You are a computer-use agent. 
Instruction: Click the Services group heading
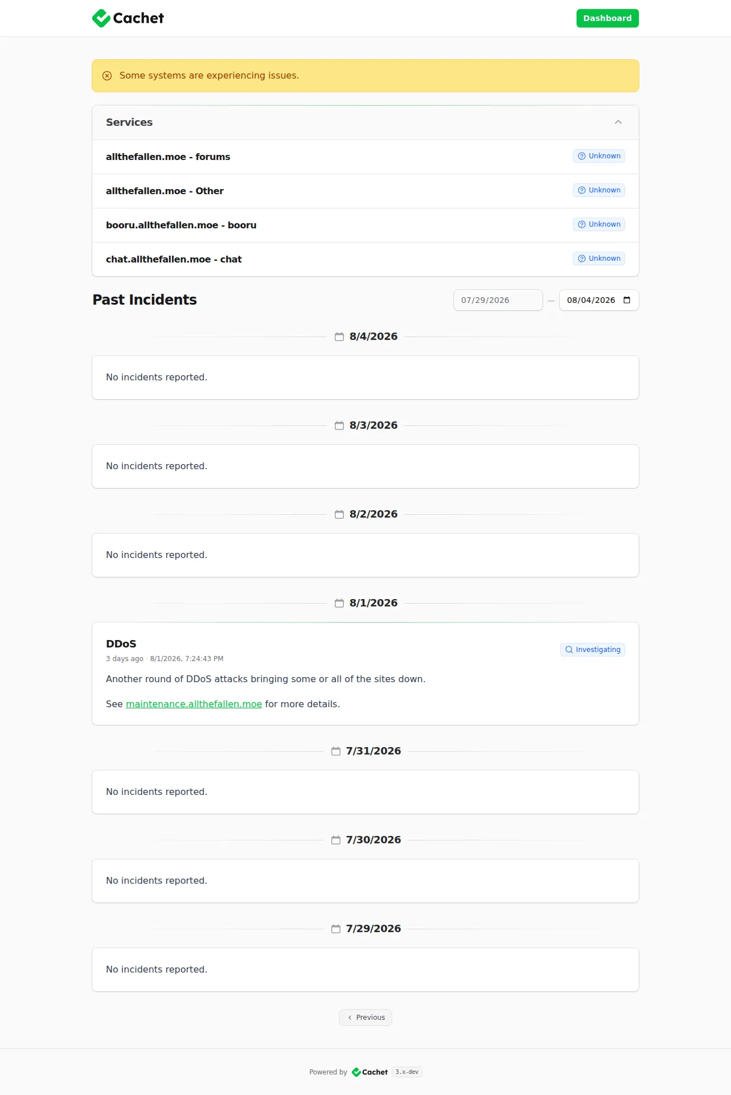[129, 122]
